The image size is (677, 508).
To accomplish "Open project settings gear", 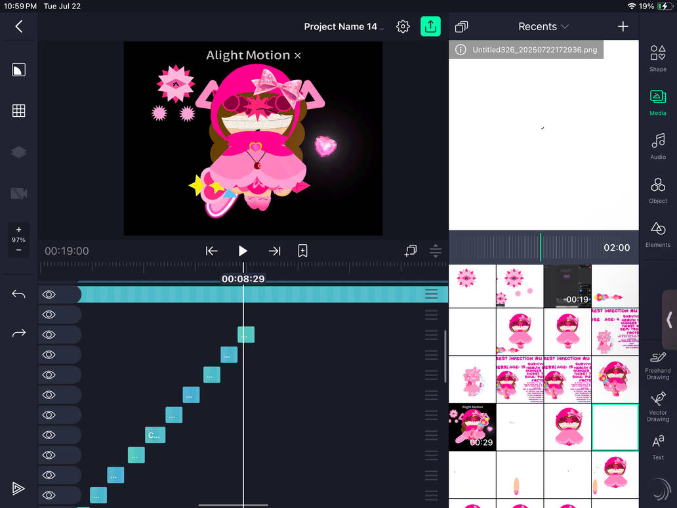I will (403, 26).
